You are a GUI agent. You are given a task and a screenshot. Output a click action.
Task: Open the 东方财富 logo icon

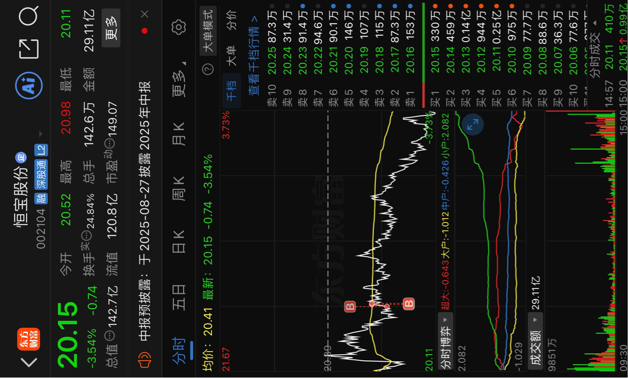pos(29,339)
